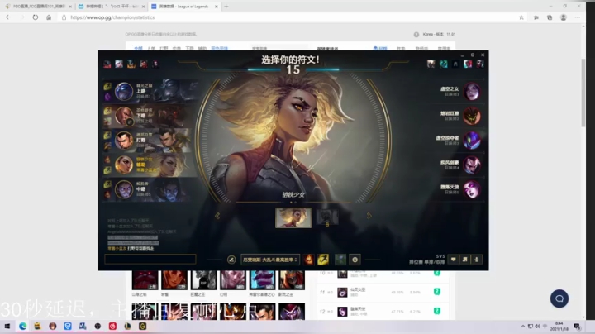Click the browser back arrow
Screen dimensions: 595x334
coord(8,17)
